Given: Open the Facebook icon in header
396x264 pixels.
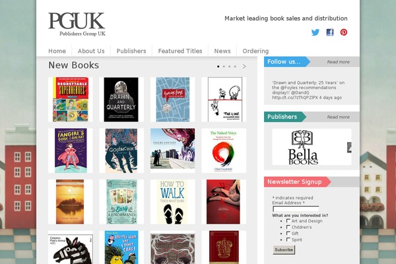Looking at the screenshot, I should (330, 32).
